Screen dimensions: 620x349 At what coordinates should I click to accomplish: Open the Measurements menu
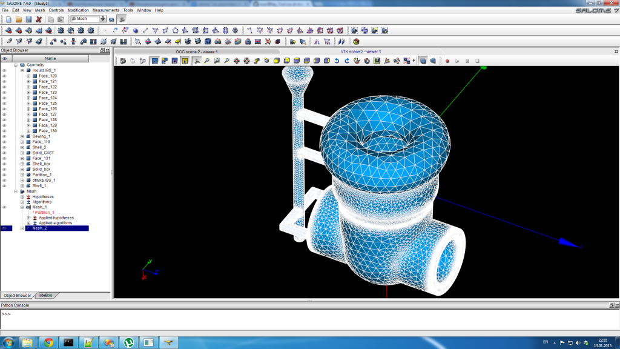[x=105, y=10]
